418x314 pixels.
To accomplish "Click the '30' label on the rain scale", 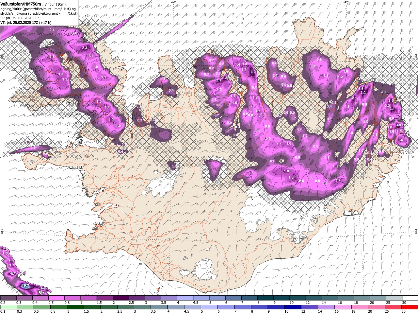I will 404,312.
